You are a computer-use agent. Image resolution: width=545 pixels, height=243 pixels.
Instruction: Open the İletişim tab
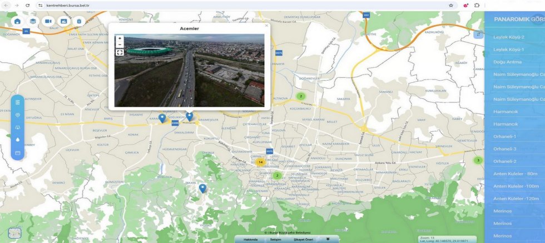click(x=276, y=240)
